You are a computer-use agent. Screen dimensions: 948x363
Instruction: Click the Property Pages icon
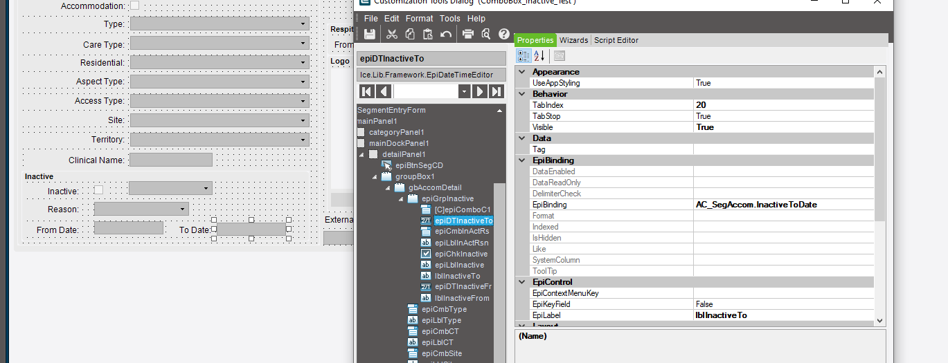click(560, 56)
